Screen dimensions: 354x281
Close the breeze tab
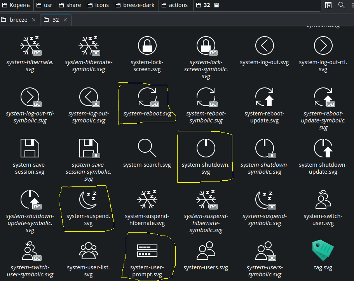pos(34,20)
